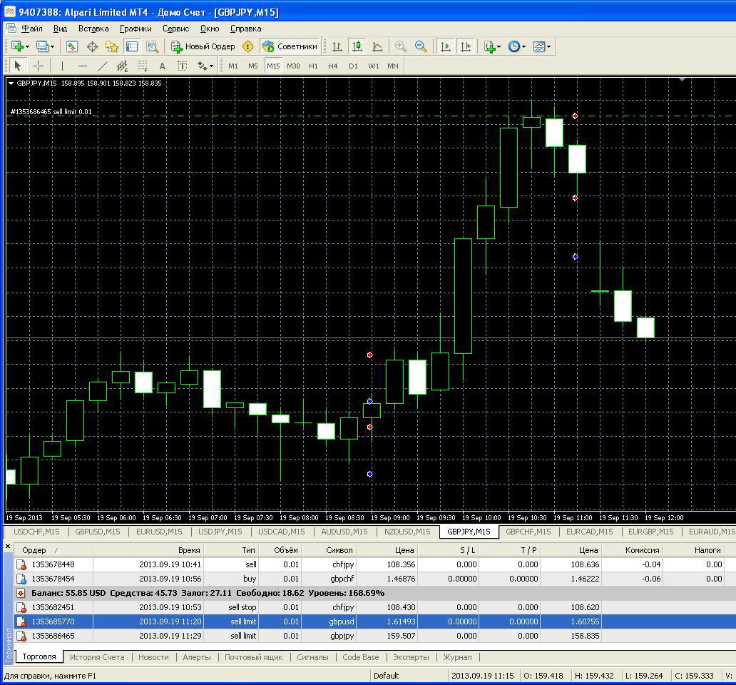The image size is (736, 685).
Task: Sort by the Символ column header
Action: [x=328, y=550]
